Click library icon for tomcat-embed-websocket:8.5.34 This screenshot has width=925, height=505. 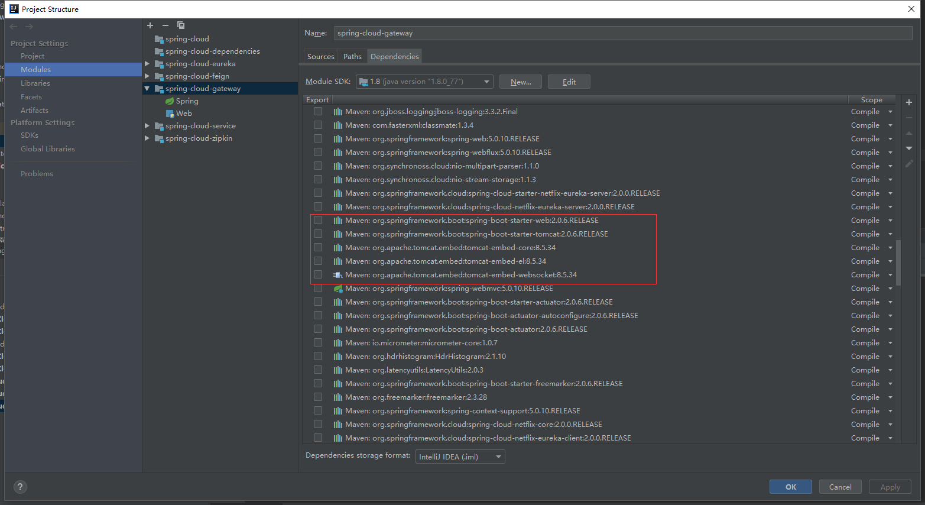[338, 275]
